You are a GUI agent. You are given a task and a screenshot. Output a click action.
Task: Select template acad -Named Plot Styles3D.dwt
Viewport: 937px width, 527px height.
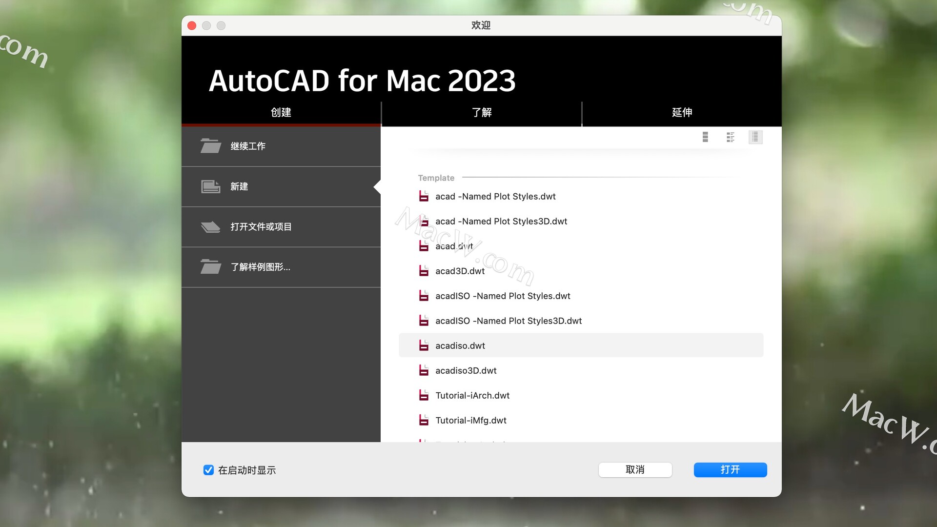tap(501, 221)
